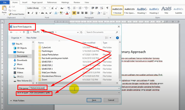
Task: Click the Refresh icon in address bar
Action: coord(81,32)
